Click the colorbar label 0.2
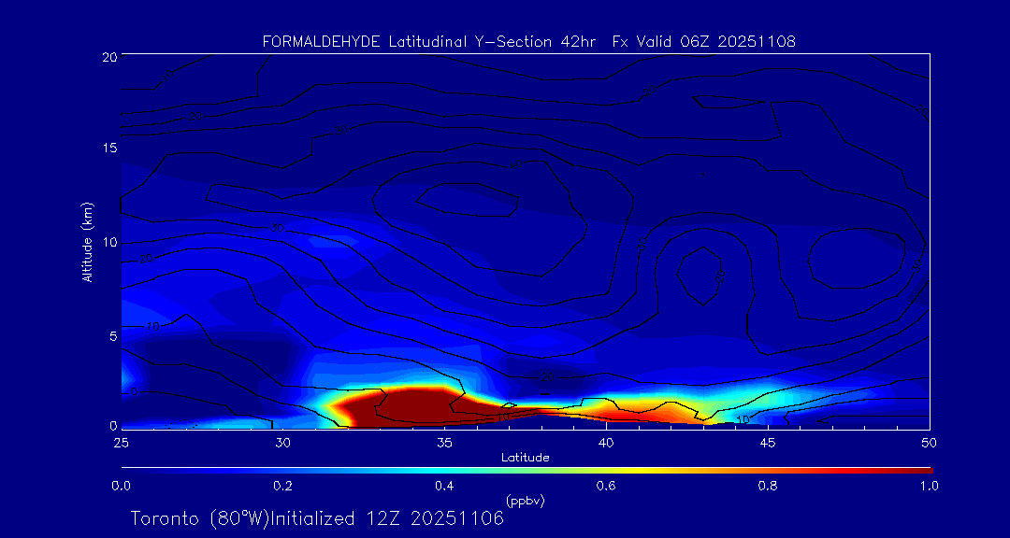This screenshot has height=538, width=1010. (x=282, y=486)
